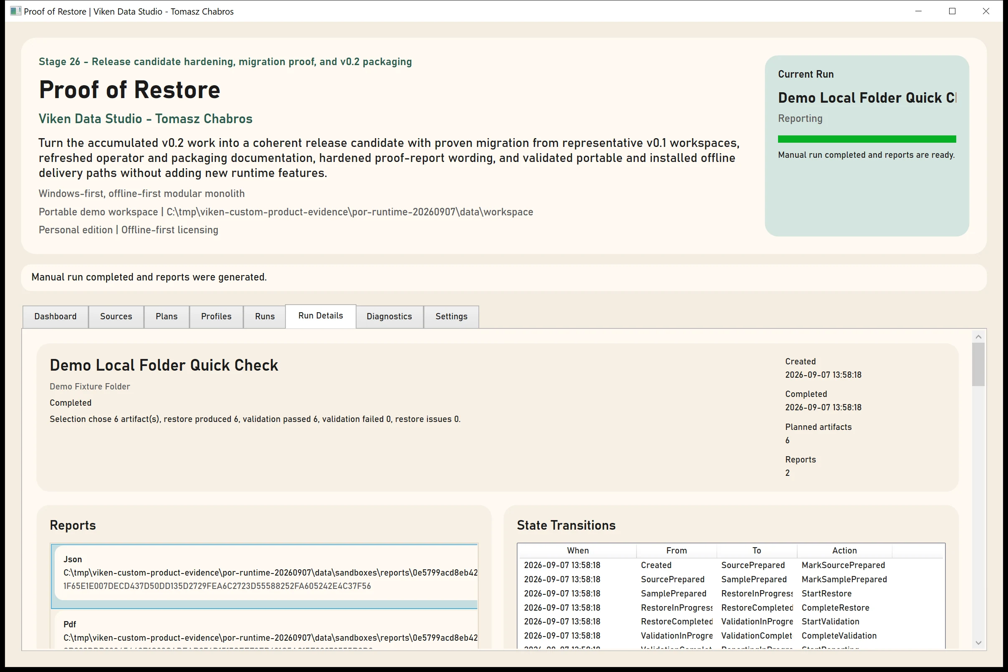Viewport: 1008px width, 672px height.
Task: Open the Plans tab
Action: (166, 316)
